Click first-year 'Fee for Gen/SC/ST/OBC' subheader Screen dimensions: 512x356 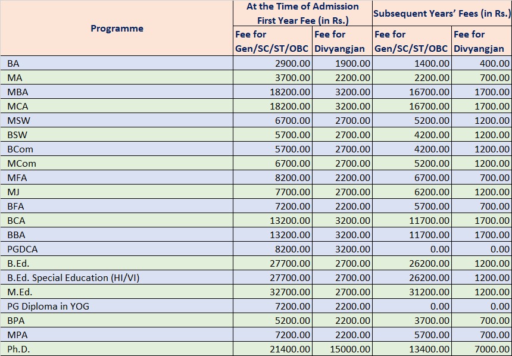(273, 41)
